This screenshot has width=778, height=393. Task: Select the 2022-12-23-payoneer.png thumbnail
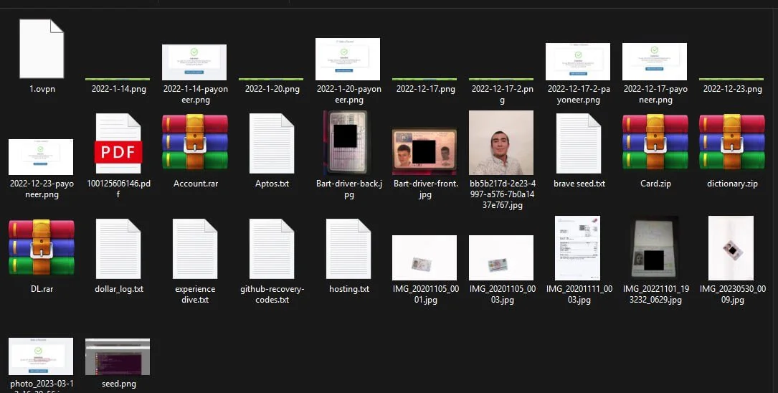click(x=41, y=156)
